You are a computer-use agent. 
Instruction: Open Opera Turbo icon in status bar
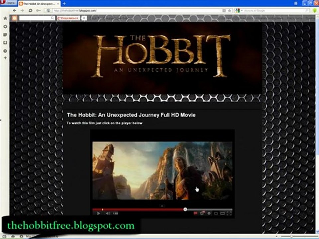tap(21, 237)
